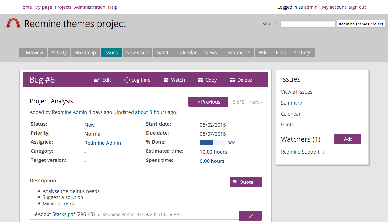Open the About Stacks.pdf attachment
The width and height of the screenshot is (388, 222).
point(56,214)
